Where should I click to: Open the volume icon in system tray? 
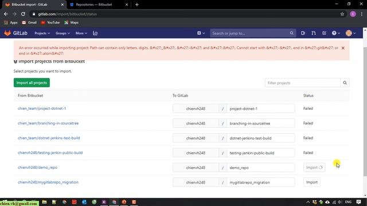pyautogui.click(x=340, y=202)
